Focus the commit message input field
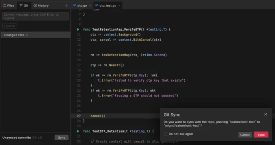 35,16
